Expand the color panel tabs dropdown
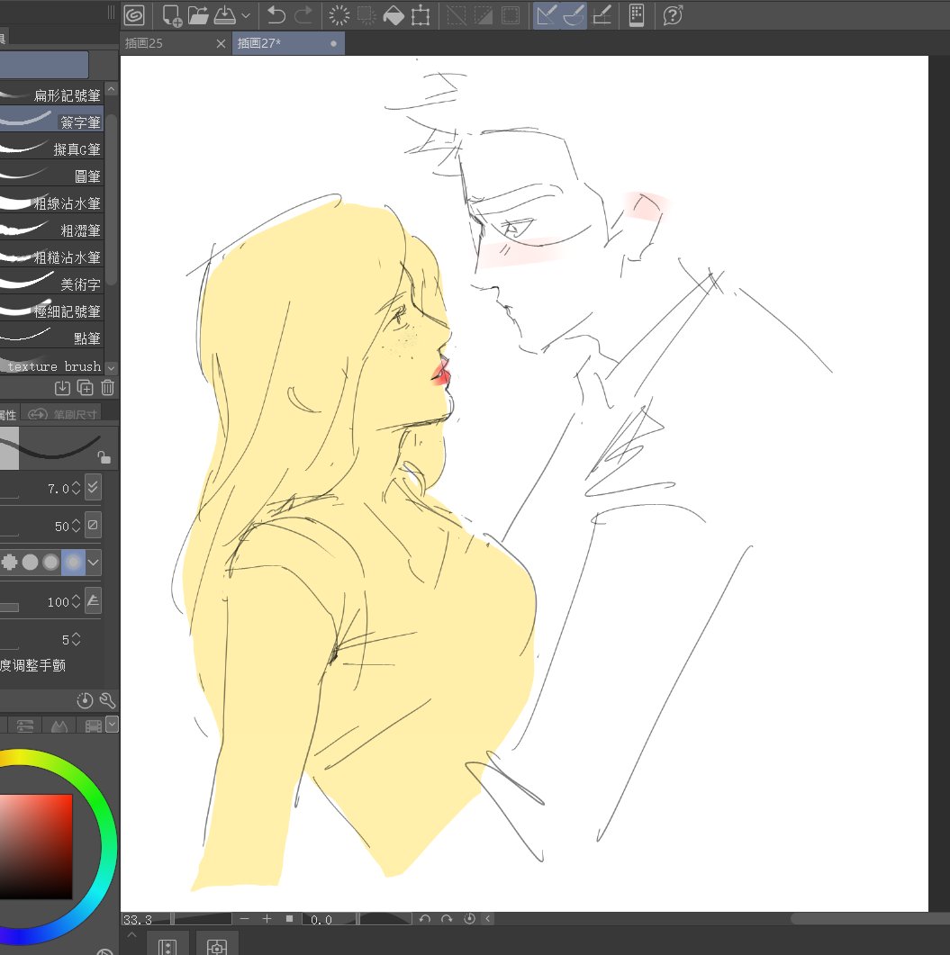Image resolution: width=950 pixels, height=955 pixels. 113,725
